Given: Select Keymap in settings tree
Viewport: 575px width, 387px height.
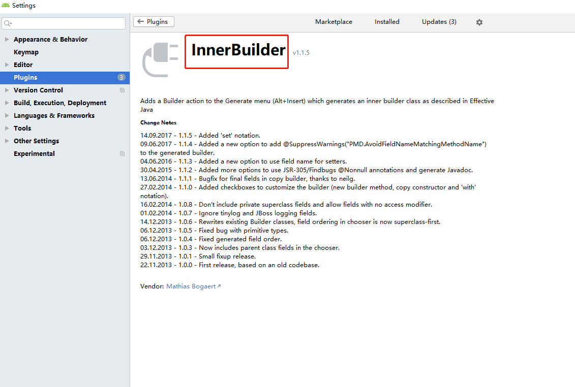Looking at the screenshot, I should coord(26,52).
